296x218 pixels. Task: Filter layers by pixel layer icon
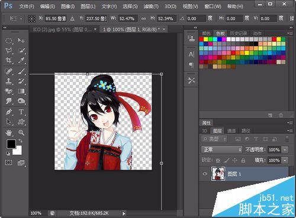coord(239,139)
